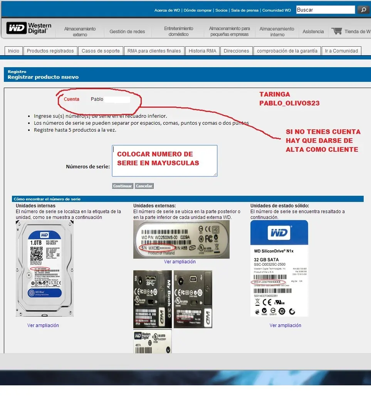Switch to Productos registrados tab

[50, 51]
